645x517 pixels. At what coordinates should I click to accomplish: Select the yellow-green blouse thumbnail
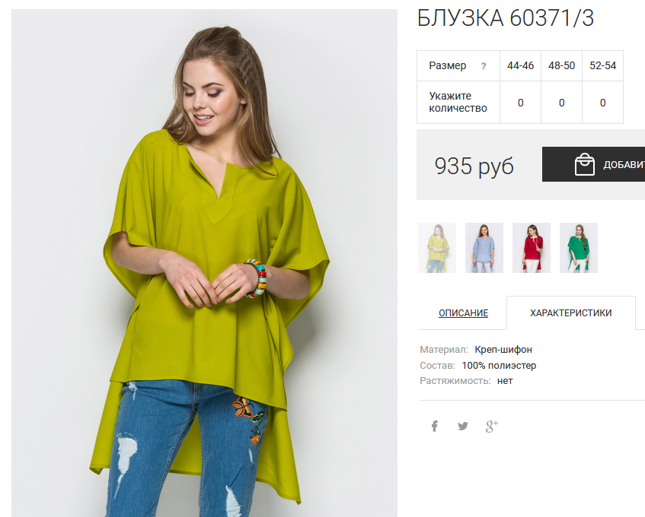click(x=437, y=248)
